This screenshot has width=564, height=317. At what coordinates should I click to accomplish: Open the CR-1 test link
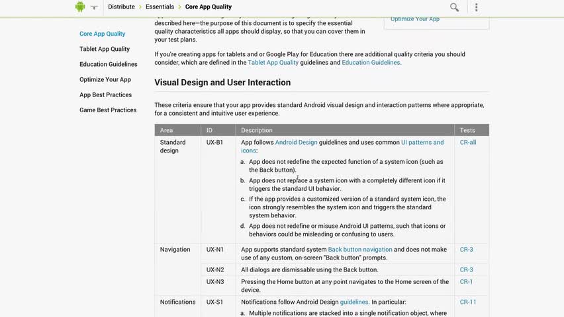tap(466, 282)
